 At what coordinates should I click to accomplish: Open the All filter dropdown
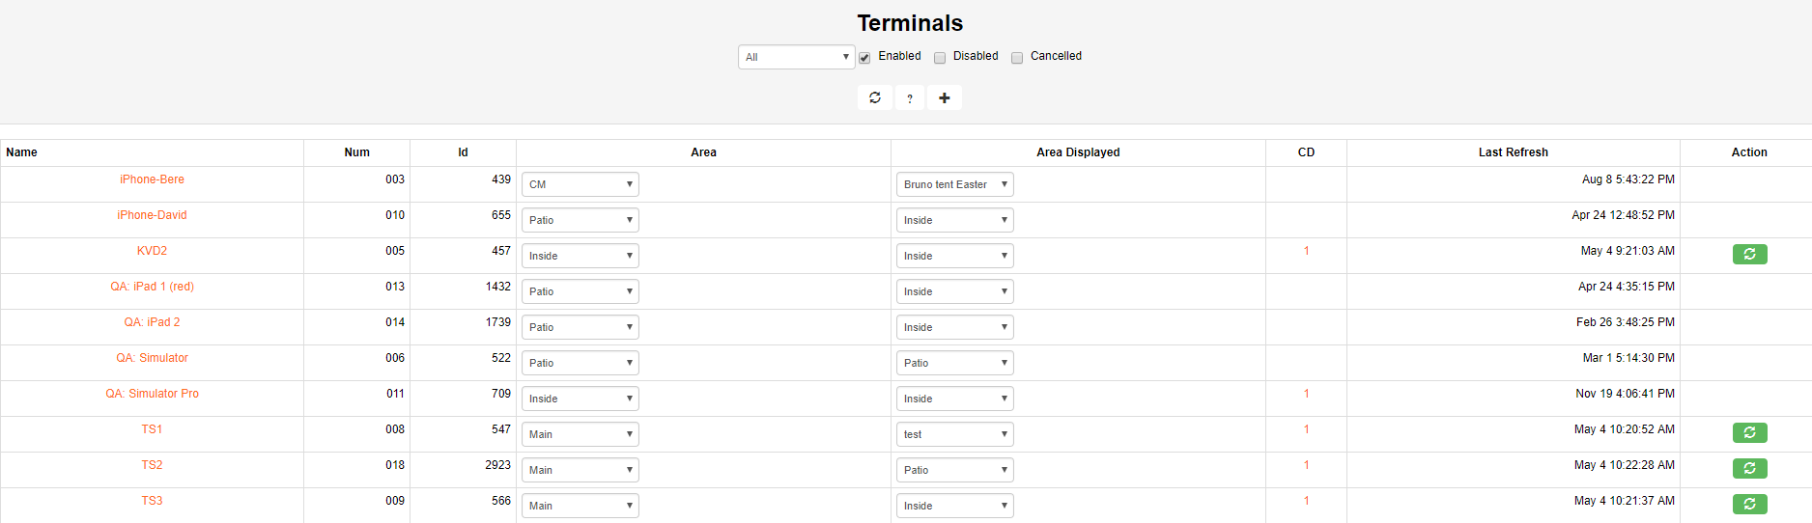pos(796,57)
